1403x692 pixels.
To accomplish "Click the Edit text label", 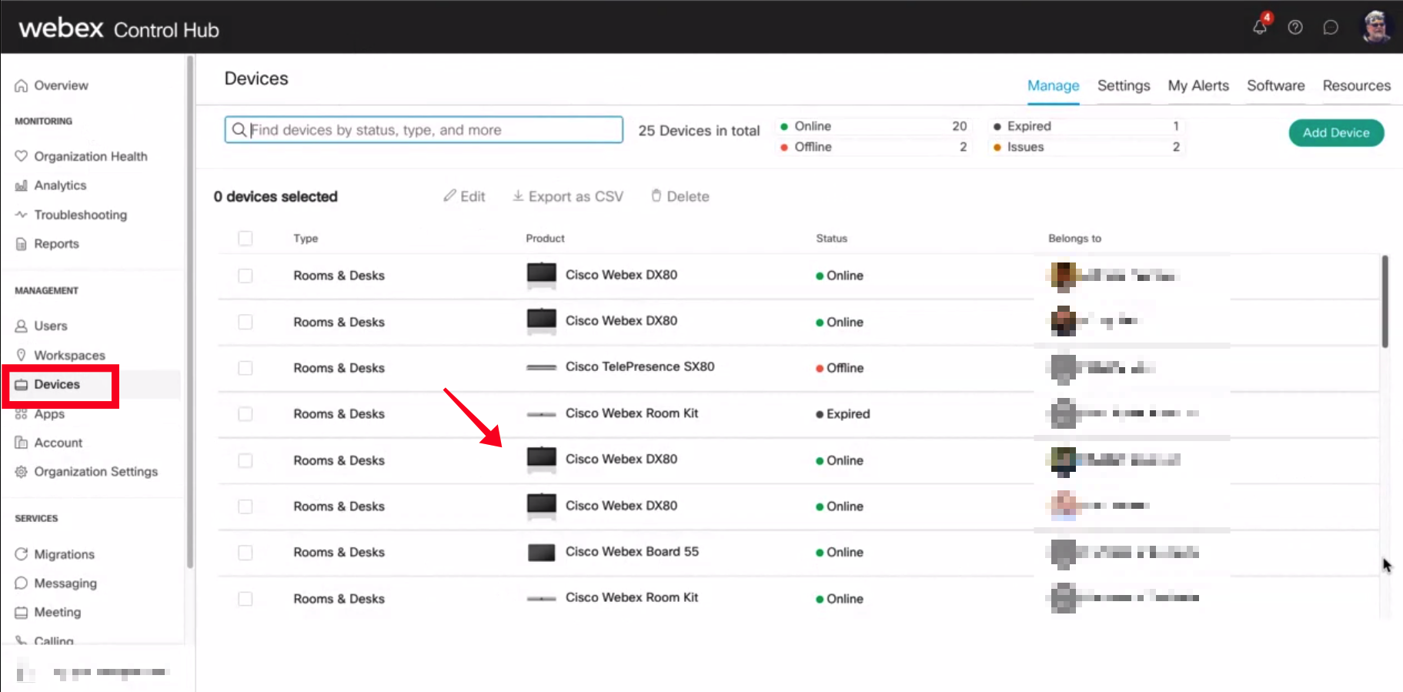I will 473,197.
